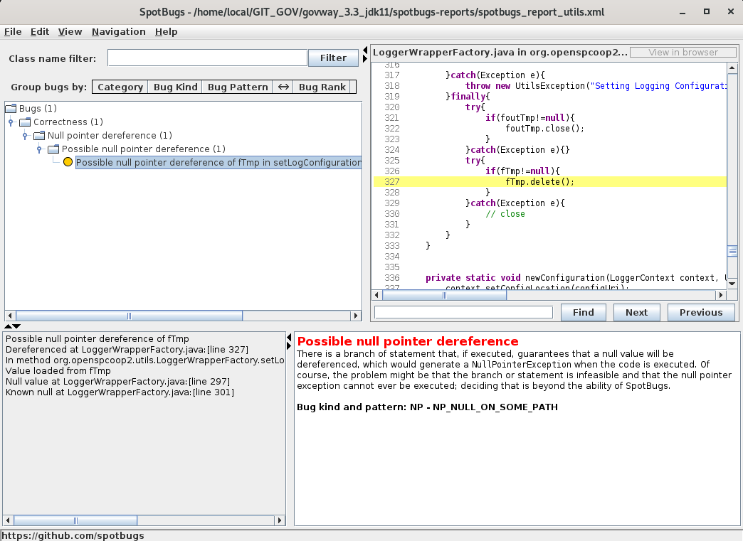The width and height of the screenshot is (743, 541).
Task: Click the swap arrows in the Group bugs by bar
Action: [283, 87]
